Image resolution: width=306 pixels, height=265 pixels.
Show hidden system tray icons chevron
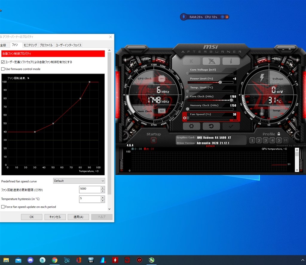coord(303,260)
